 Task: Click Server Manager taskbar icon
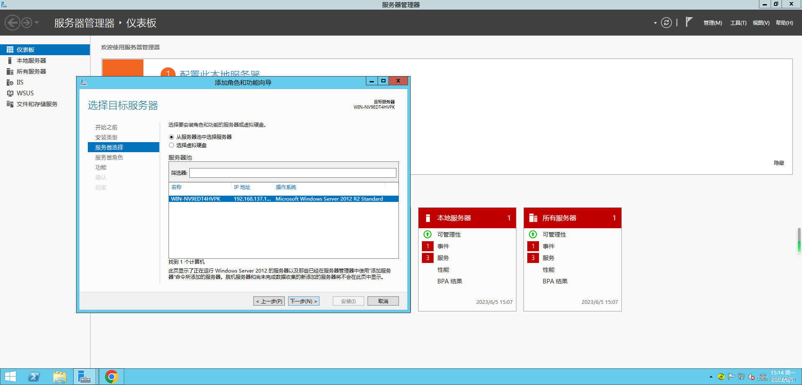85,377
